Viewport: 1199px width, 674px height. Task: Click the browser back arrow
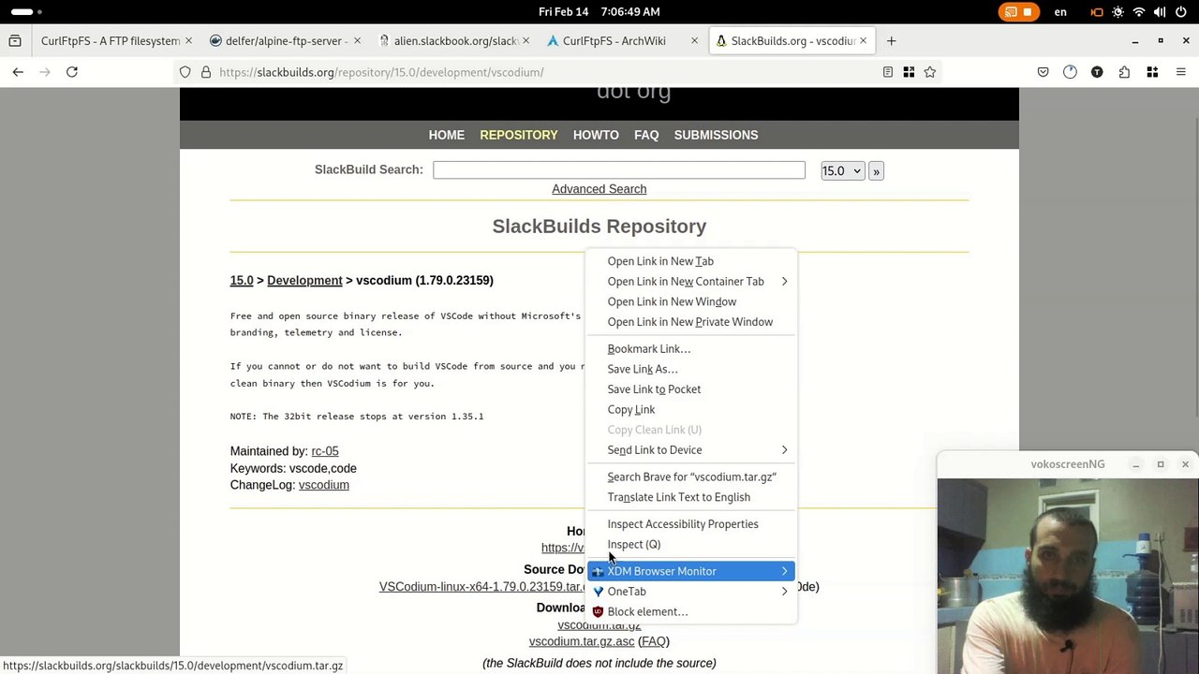18,72
